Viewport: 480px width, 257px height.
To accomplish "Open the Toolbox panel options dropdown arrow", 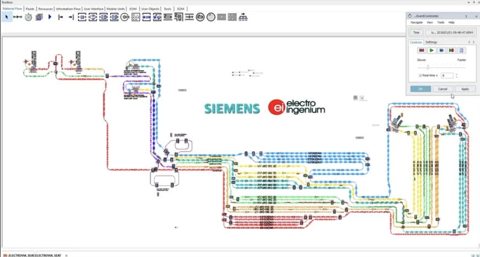I will 468,2.
